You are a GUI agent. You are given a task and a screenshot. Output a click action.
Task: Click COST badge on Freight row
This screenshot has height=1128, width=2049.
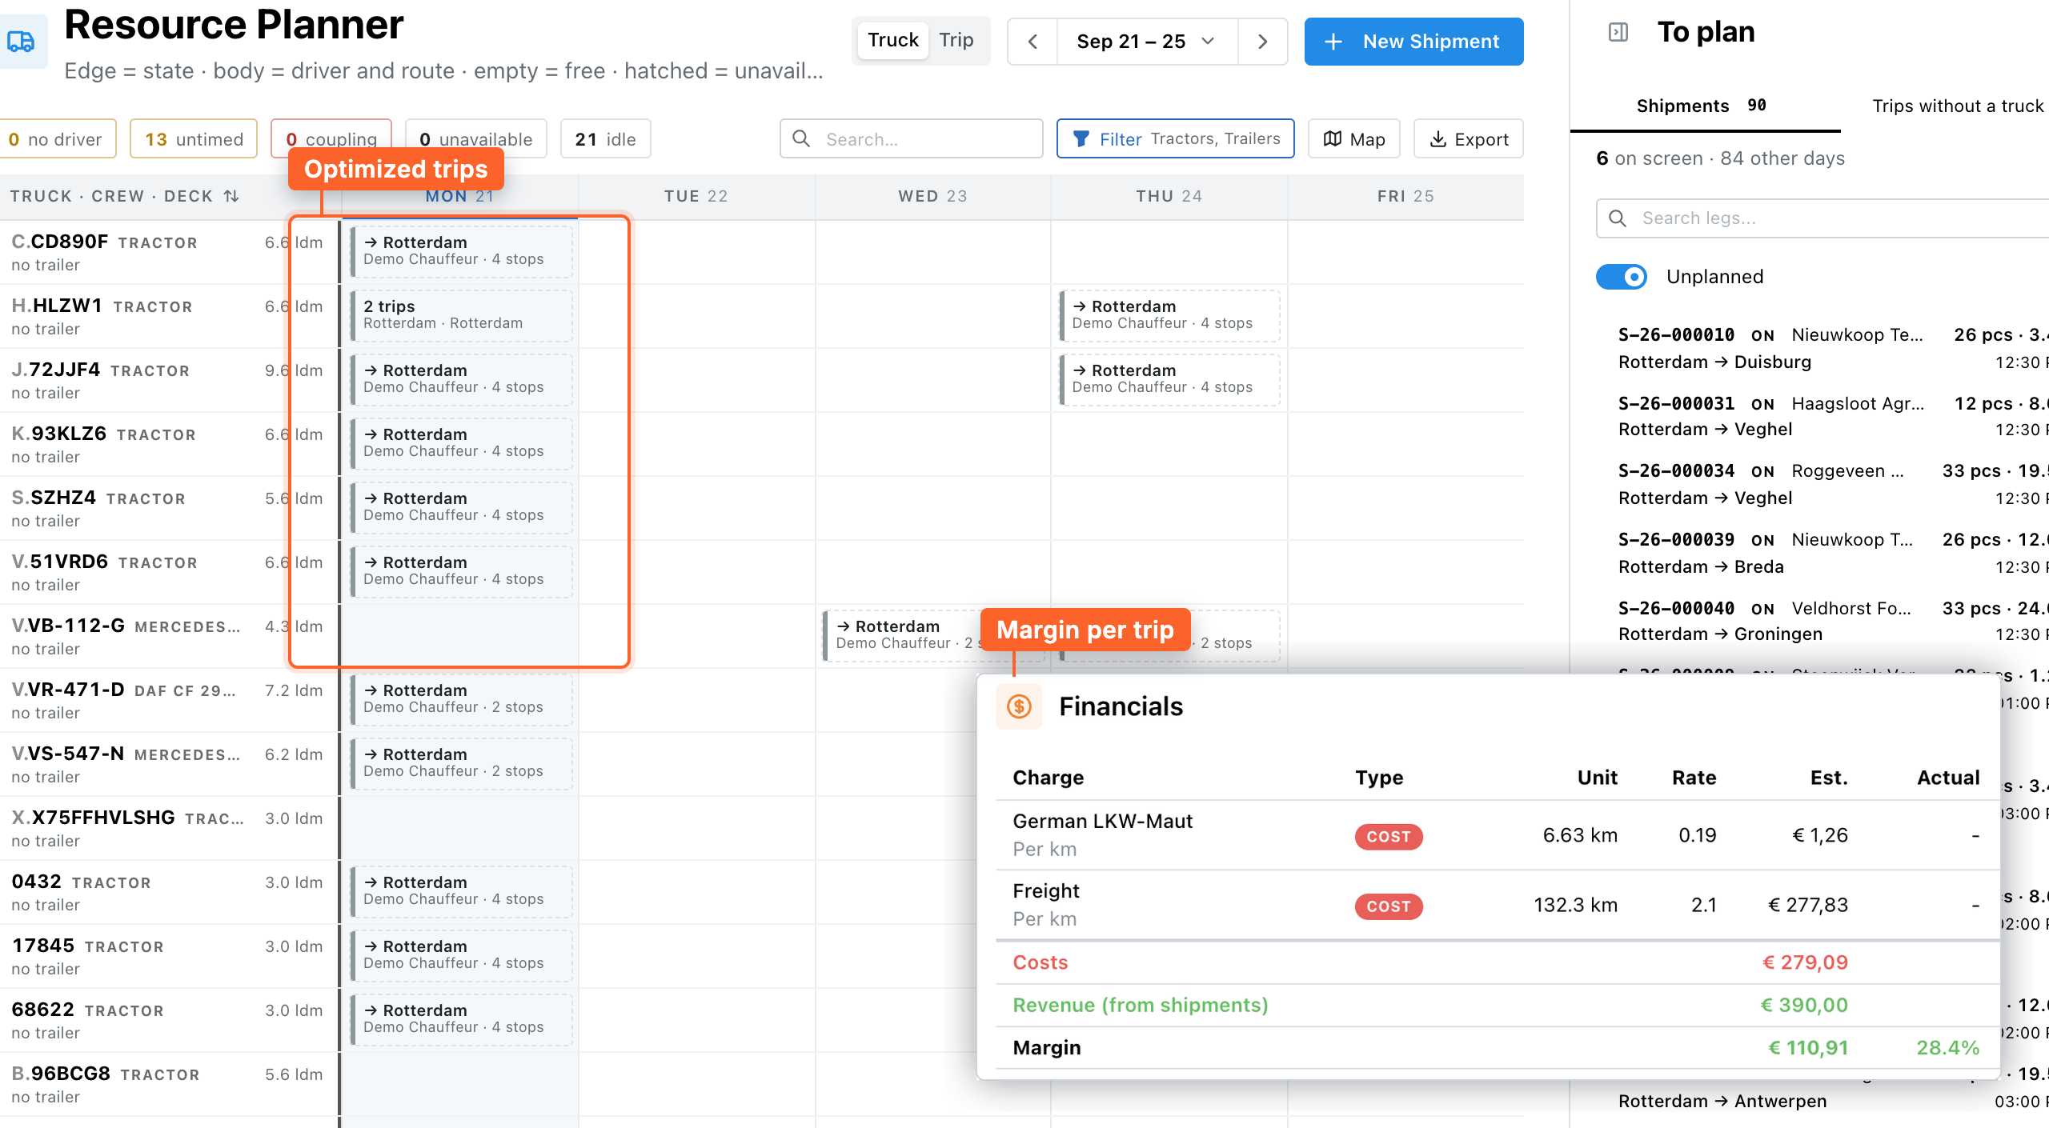(x=1389, y=906)
